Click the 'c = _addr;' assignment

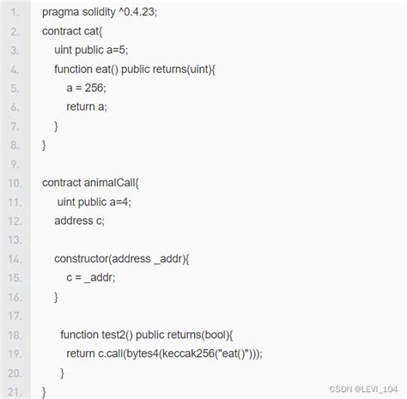click(x=91, y=278)
